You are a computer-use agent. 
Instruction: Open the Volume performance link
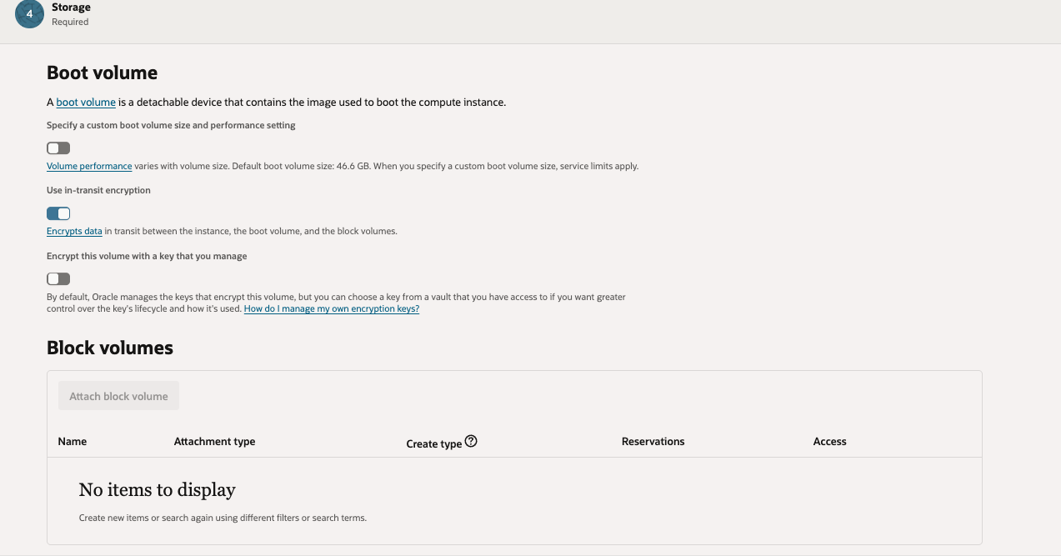pyautogui.click(x=89, y=166)
